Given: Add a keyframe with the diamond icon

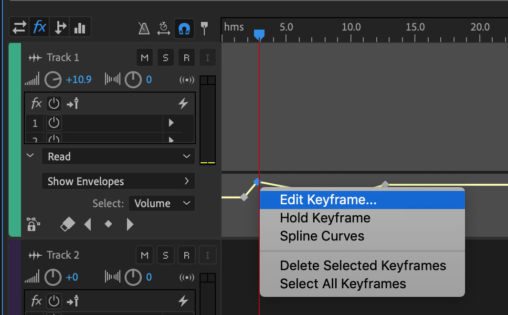Looking at the screenshot, I should point(109,224).
